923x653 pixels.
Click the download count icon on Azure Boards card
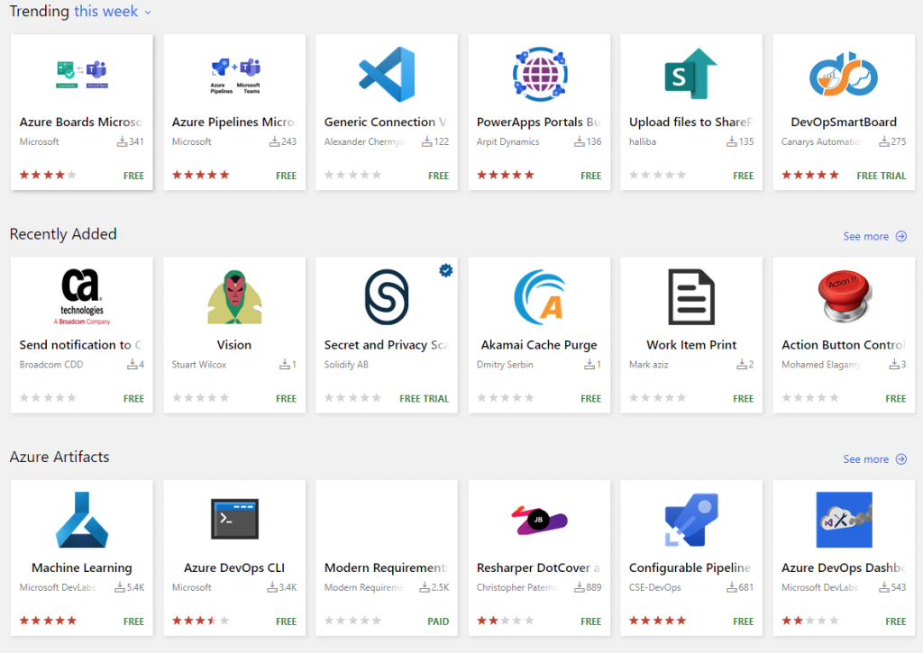click(122, 141)
